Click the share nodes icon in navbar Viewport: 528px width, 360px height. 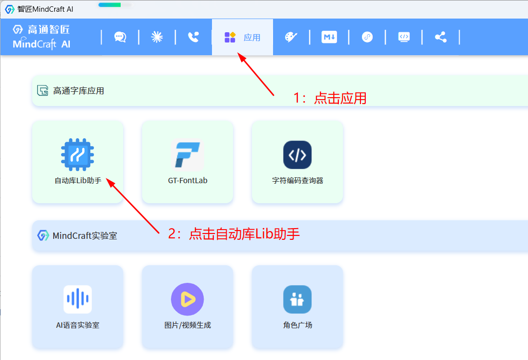pos(441,37)
